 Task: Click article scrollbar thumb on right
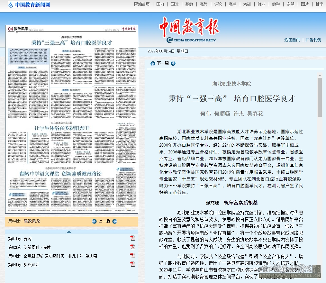click(320, 96)
